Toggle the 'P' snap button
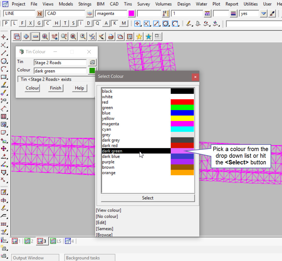The height and width of the screenshot is (261, 282). click(x=6, y=23)
